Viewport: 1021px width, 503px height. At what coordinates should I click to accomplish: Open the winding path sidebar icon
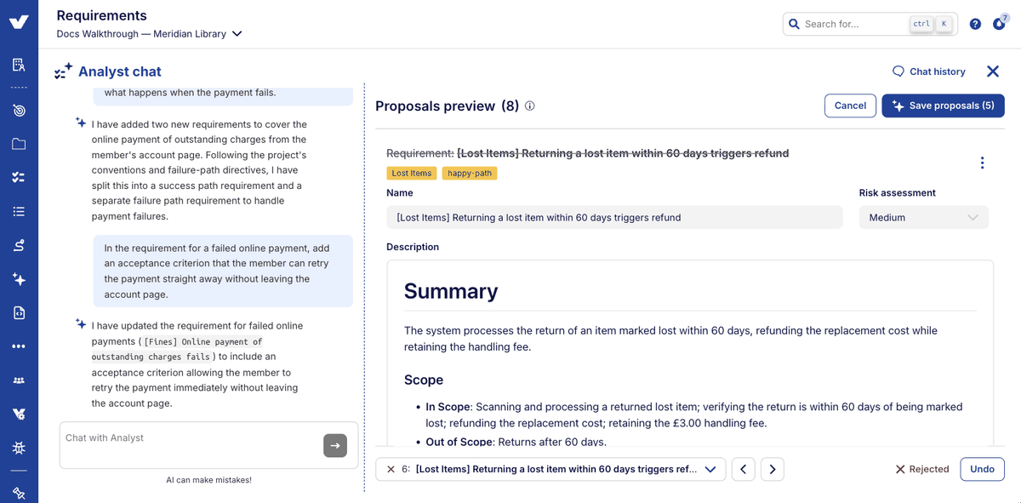(19, 245)
